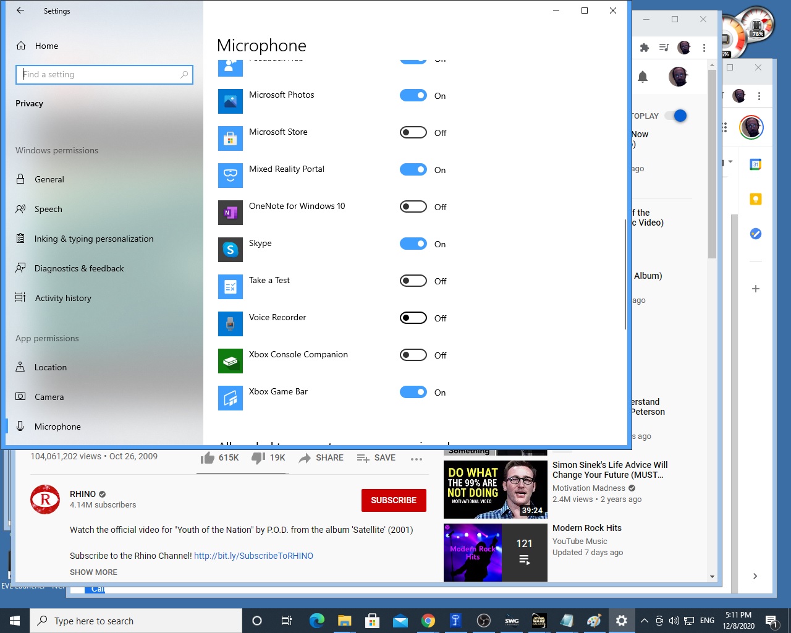Click the YouTube like thumbs-up icon

207,457
